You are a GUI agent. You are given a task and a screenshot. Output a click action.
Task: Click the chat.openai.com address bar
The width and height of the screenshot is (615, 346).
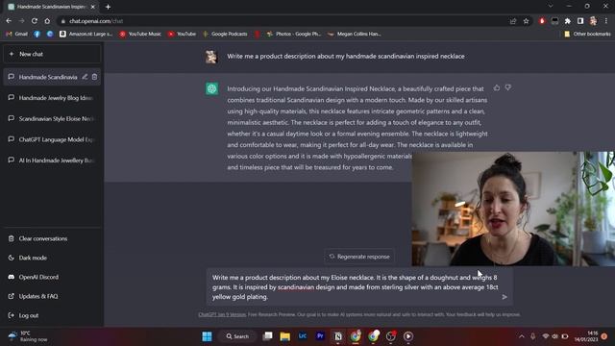(283, 21)
